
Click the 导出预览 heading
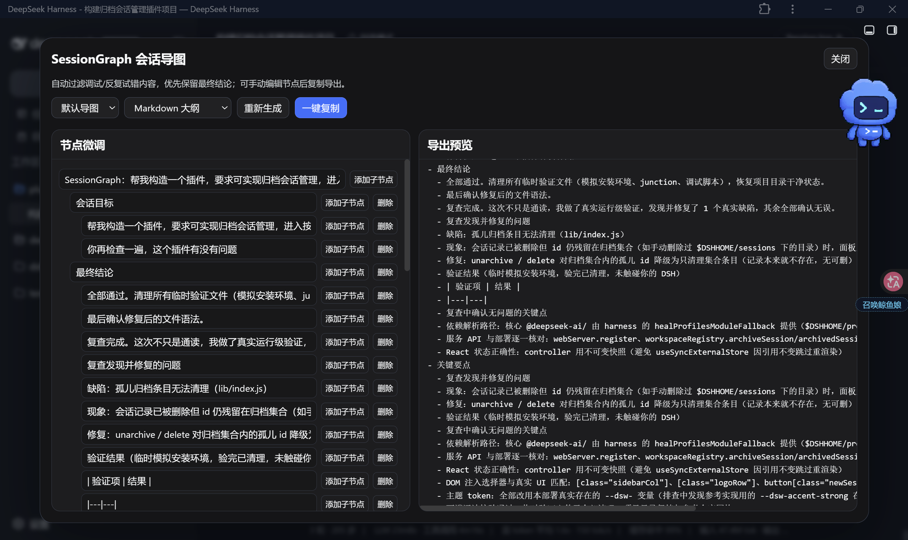[450, 145]
